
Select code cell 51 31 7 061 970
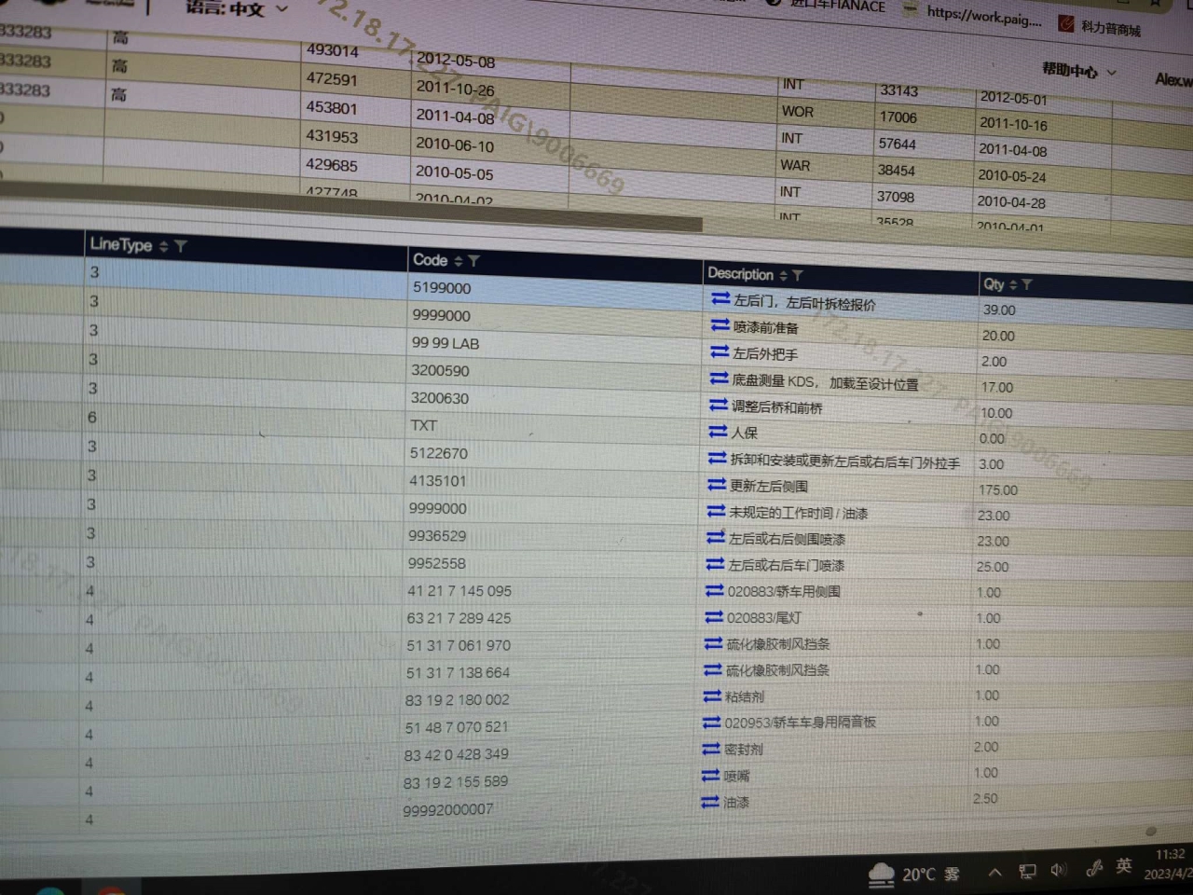click(458, 645)
